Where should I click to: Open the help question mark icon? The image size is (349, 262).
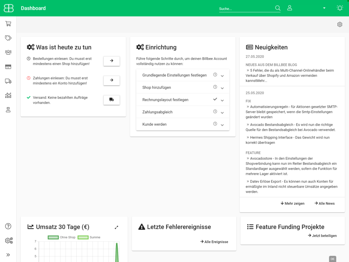(8, 227)
